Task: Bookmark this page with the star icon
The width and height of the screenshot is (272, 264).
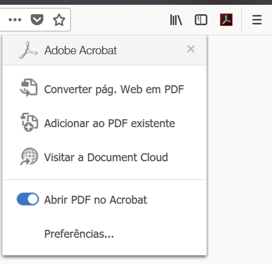Action: click(x=59, y=20)
